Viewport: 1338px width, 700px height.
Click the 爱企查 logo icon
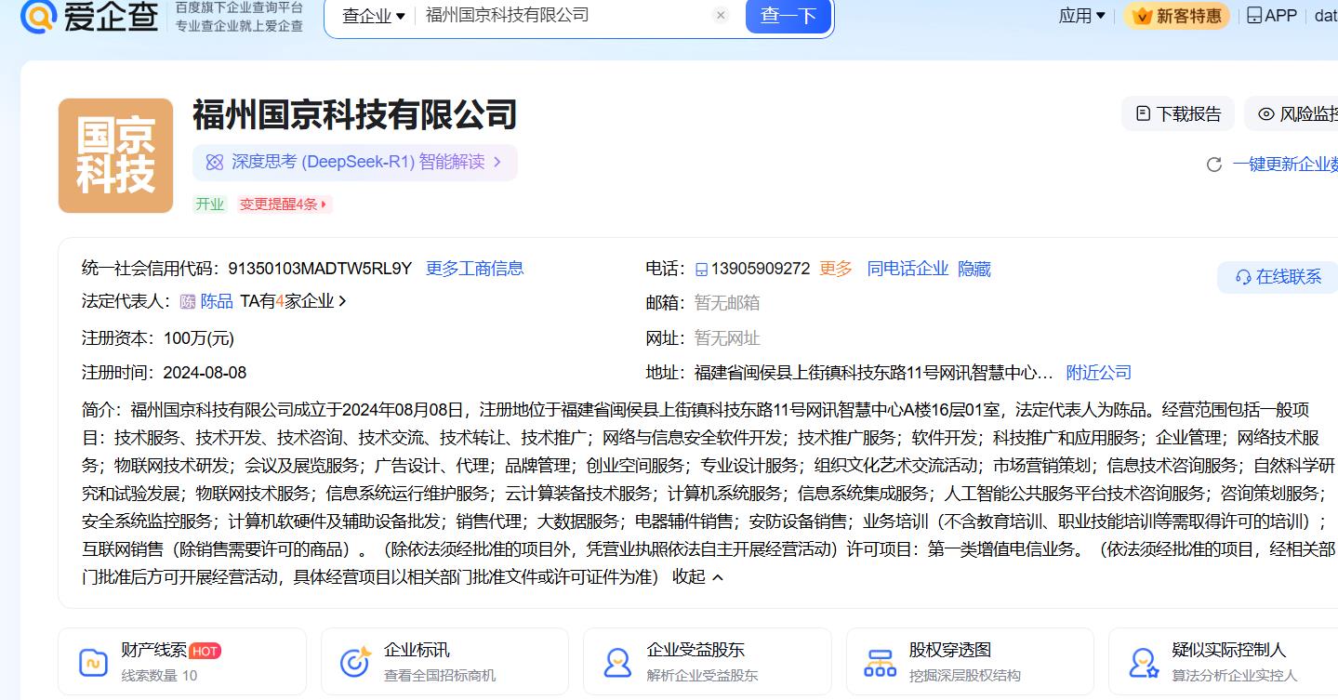tap(39, 16)
